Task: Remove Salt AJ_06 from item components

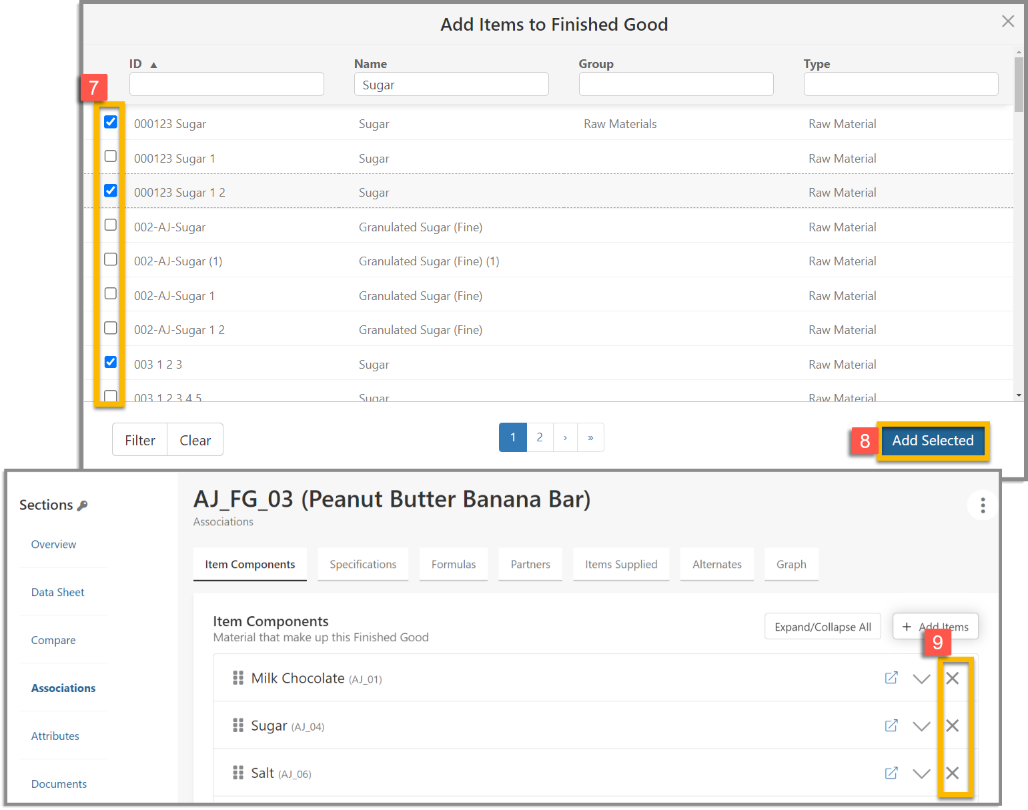Action: (x=953, y=773)
